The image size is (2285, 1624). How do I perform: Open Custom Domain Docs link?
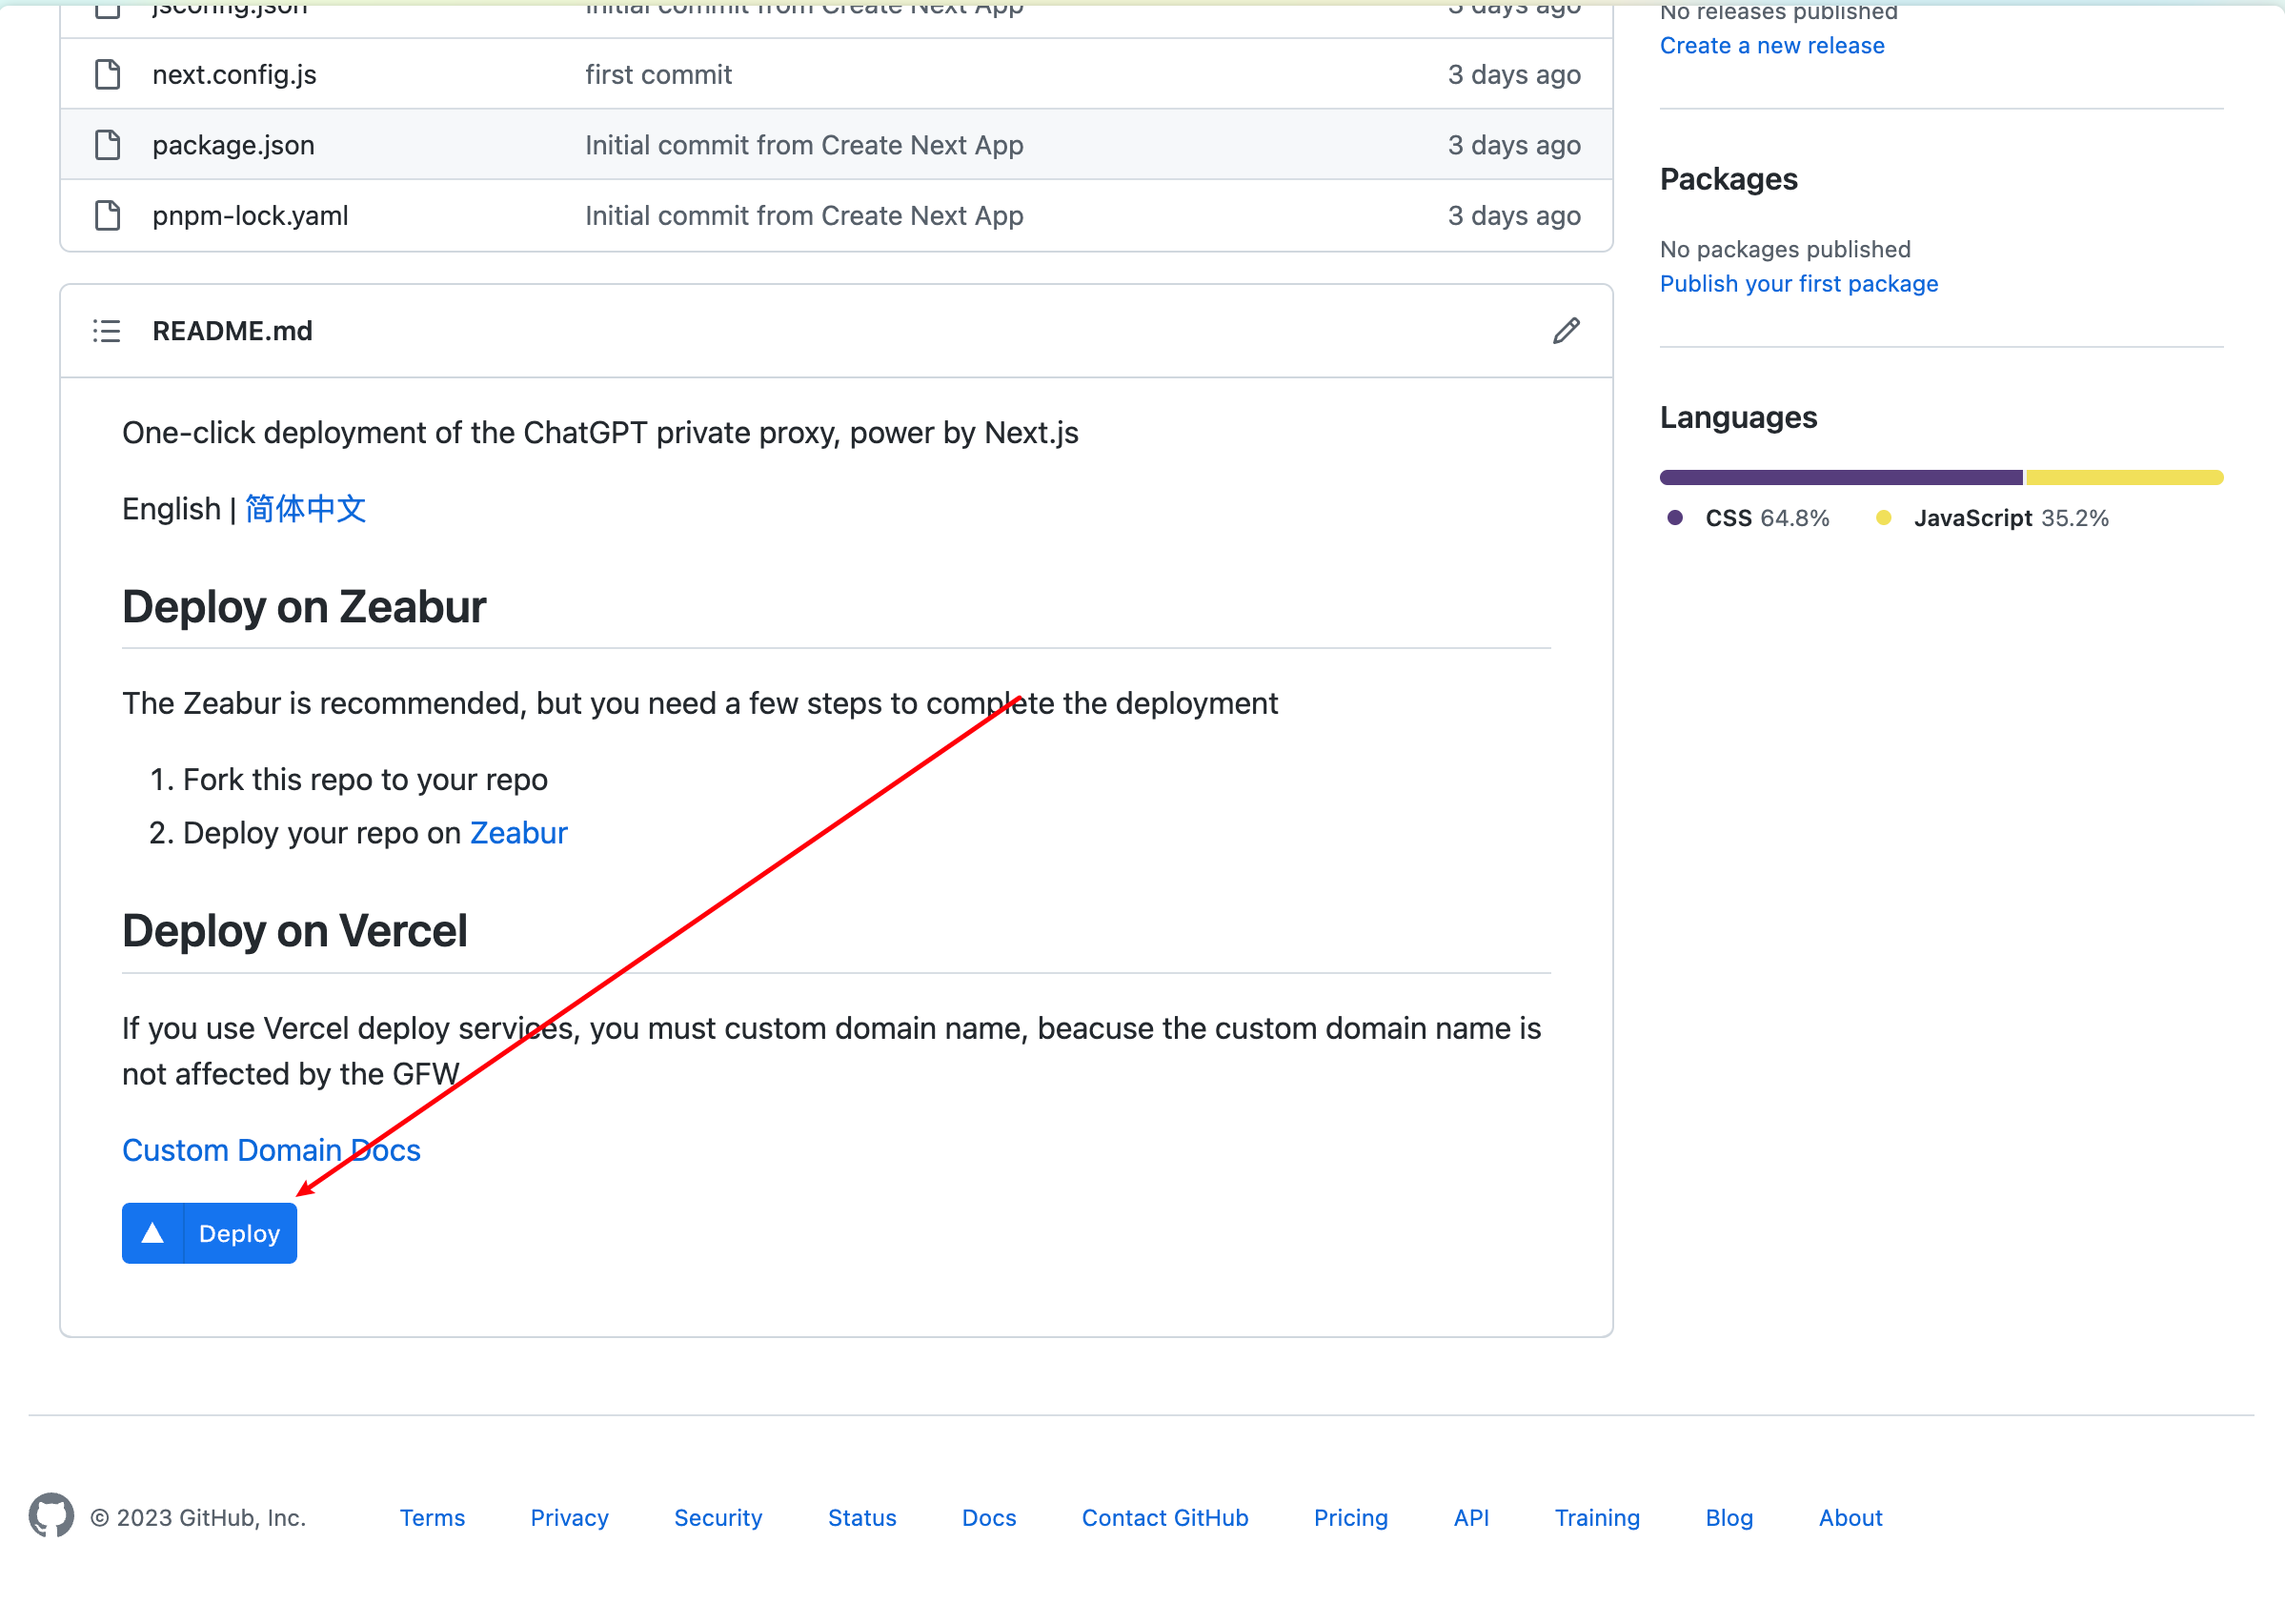(271, 1150)
